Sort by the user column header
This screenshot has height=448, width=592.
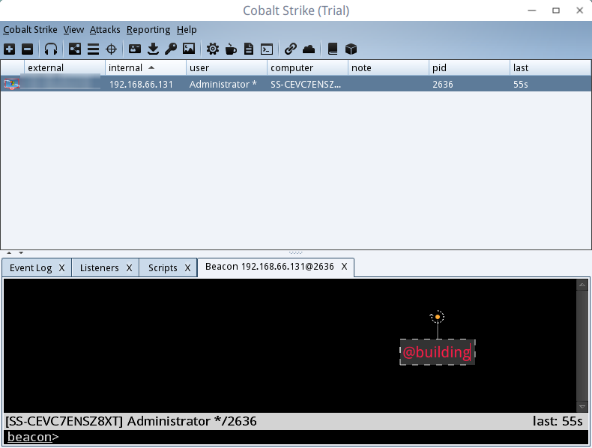click(x=226, y=67)
